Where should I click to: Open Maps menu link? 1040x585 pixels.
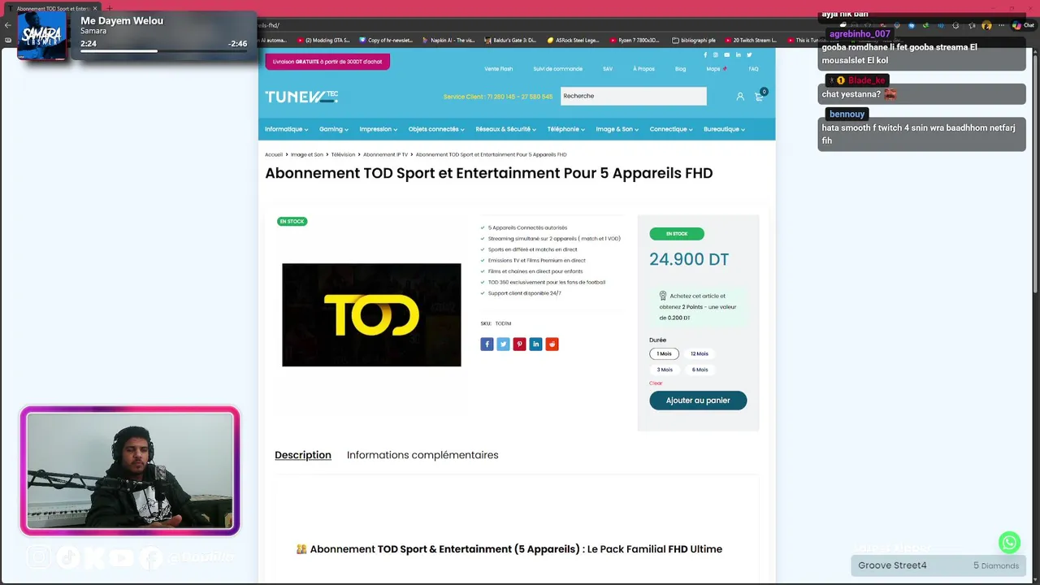pyautogui.click(x=716, y=69)
